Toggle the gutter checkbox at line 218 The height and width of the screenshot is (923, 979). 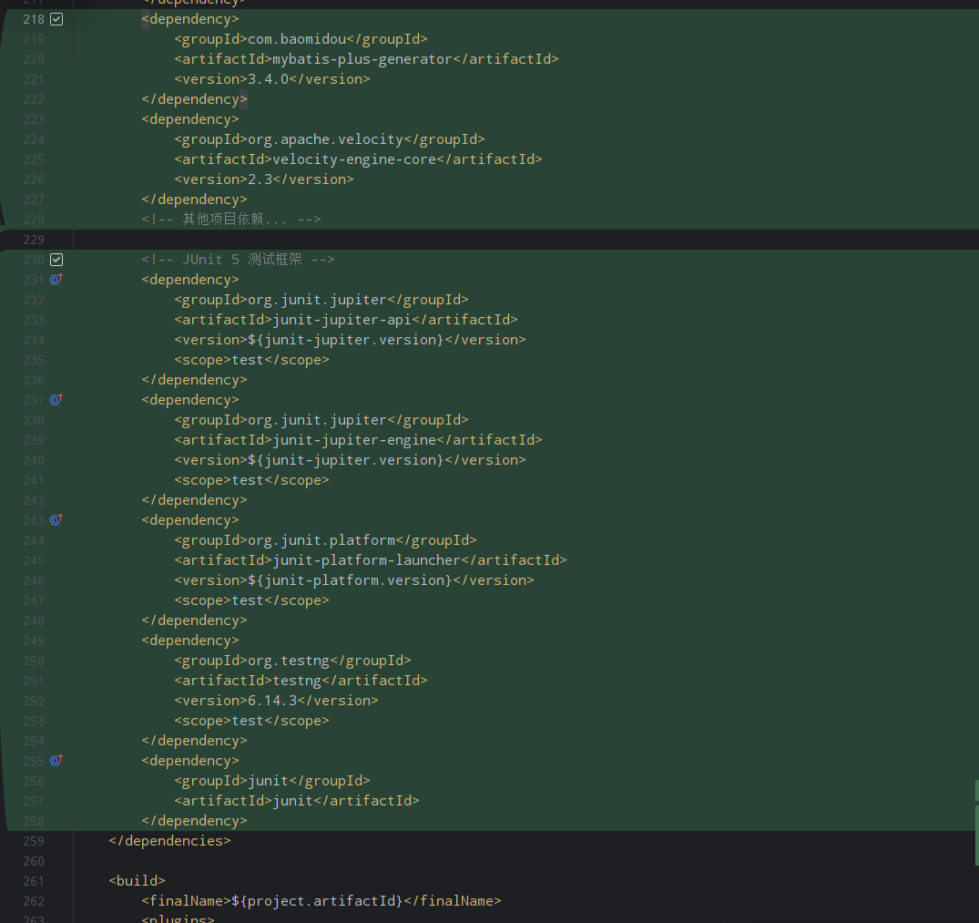point(56,18)
